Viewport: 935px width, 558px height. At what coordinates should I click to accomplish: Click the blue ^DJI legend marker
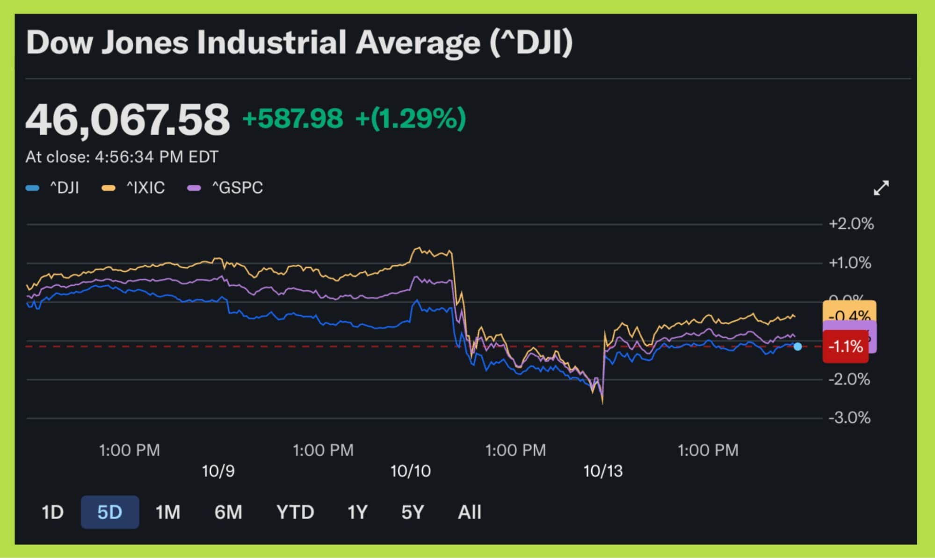32,188
